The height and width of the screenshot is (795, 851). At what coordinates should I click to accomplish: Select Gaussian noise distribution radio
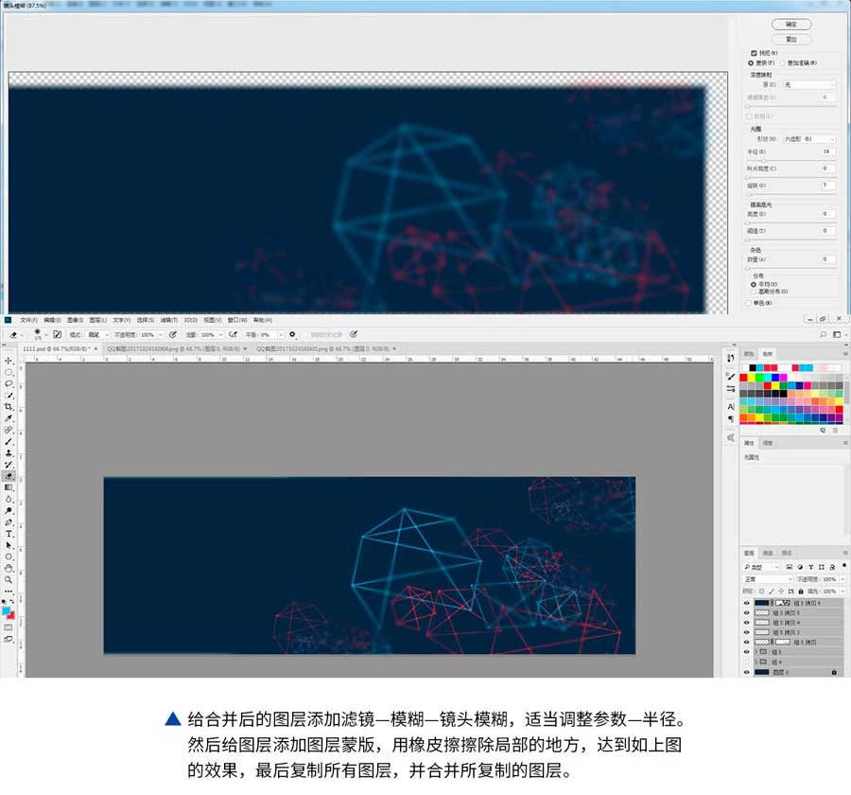[754, 291]
